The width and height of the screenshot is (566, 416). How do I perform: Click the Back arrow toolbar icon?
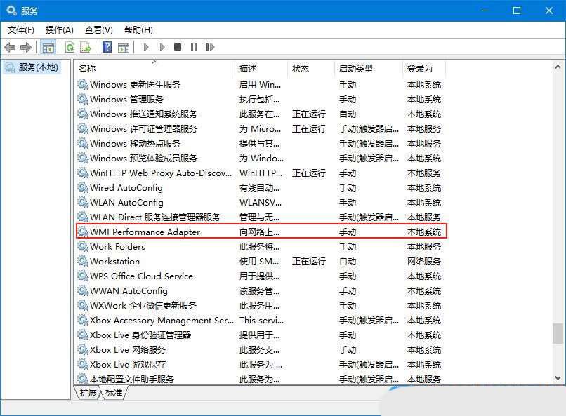point(10,47)
